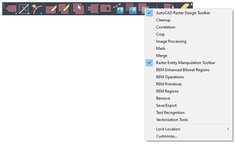Uncheck Raster Entity Manipulation Toolbar
The image size is (236, 144).
tap(189, 63)
